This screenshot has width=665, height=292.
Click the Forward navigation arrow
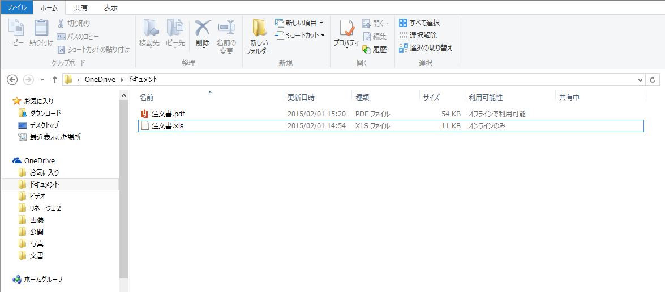(28, 80)
